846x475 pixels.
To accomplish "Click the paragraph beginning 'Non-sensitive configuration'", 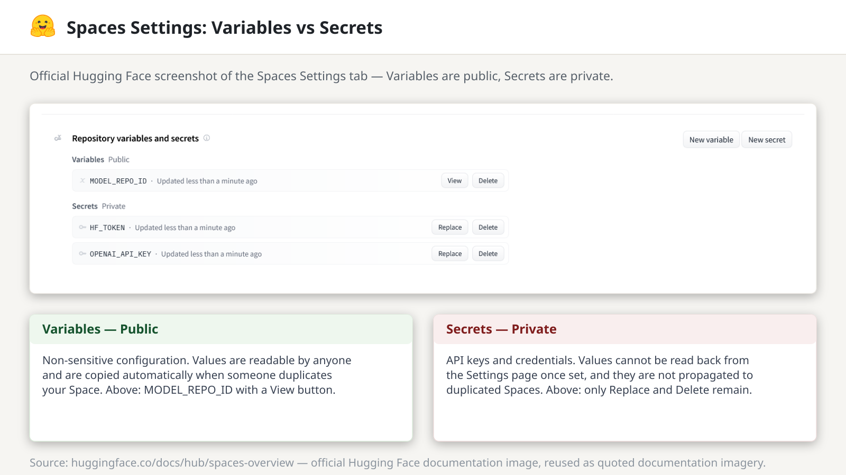I will coord(197,375).
